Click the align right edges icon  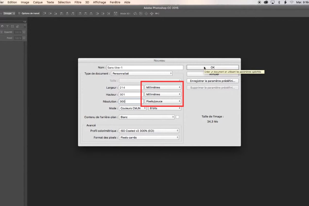(x=73, y=13)
